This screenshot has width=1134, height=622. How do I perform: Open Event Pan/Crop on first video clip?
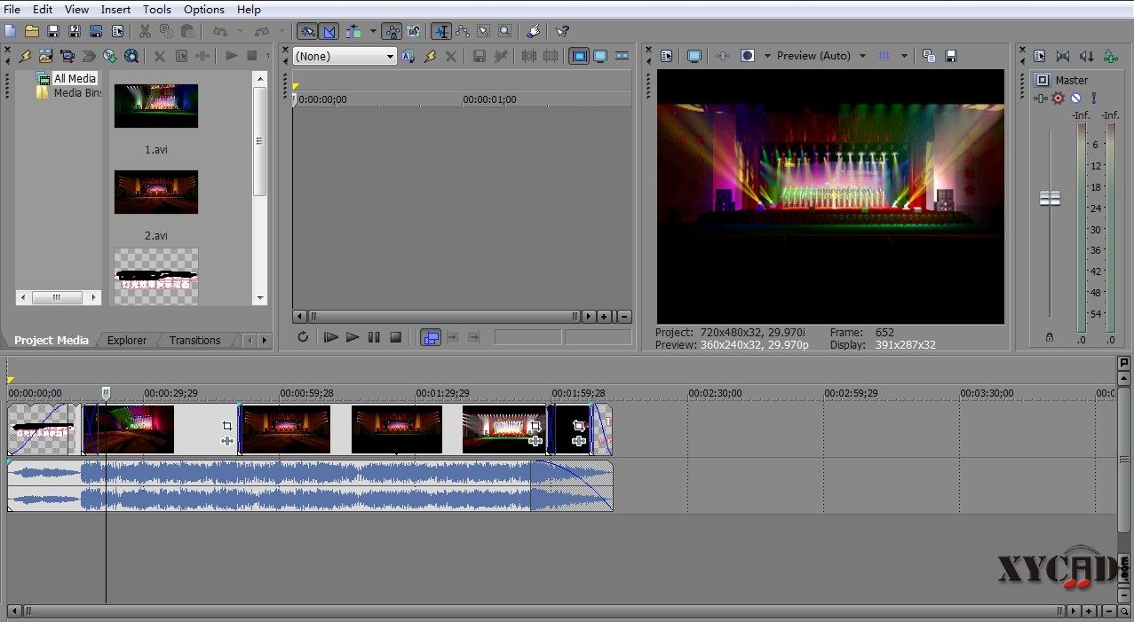226,426
